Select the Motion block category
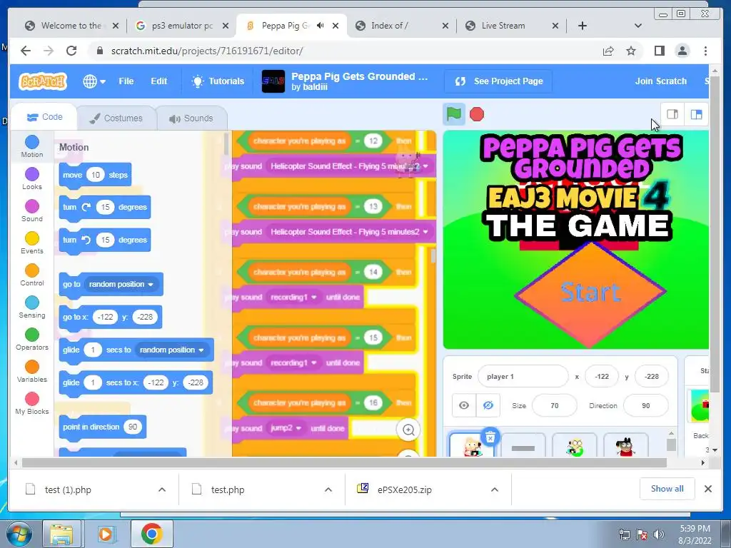Viewport: 731px width, 548px height. click(31, 146)
